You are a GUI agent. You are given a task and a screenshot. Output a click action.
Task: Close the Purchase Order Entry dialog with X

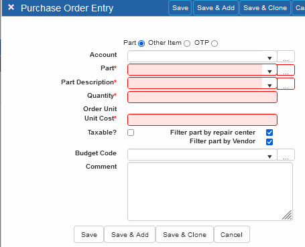click(11, 7)
